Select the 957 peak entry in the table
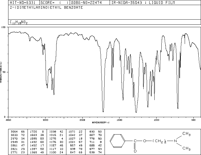 pyautogui.click(x=76, y=145)
